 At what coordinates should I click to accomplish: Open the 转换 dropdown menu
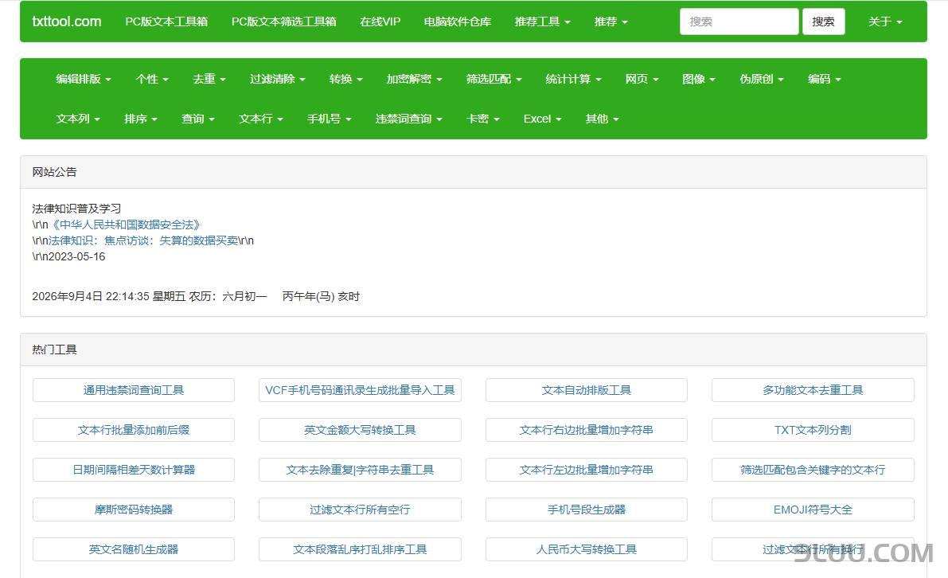(x=345, y=79)
